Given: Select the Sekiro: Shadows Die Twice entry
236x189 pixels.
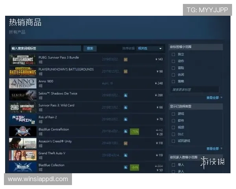Looking at the screenshot, I should (x=58, y=93).
